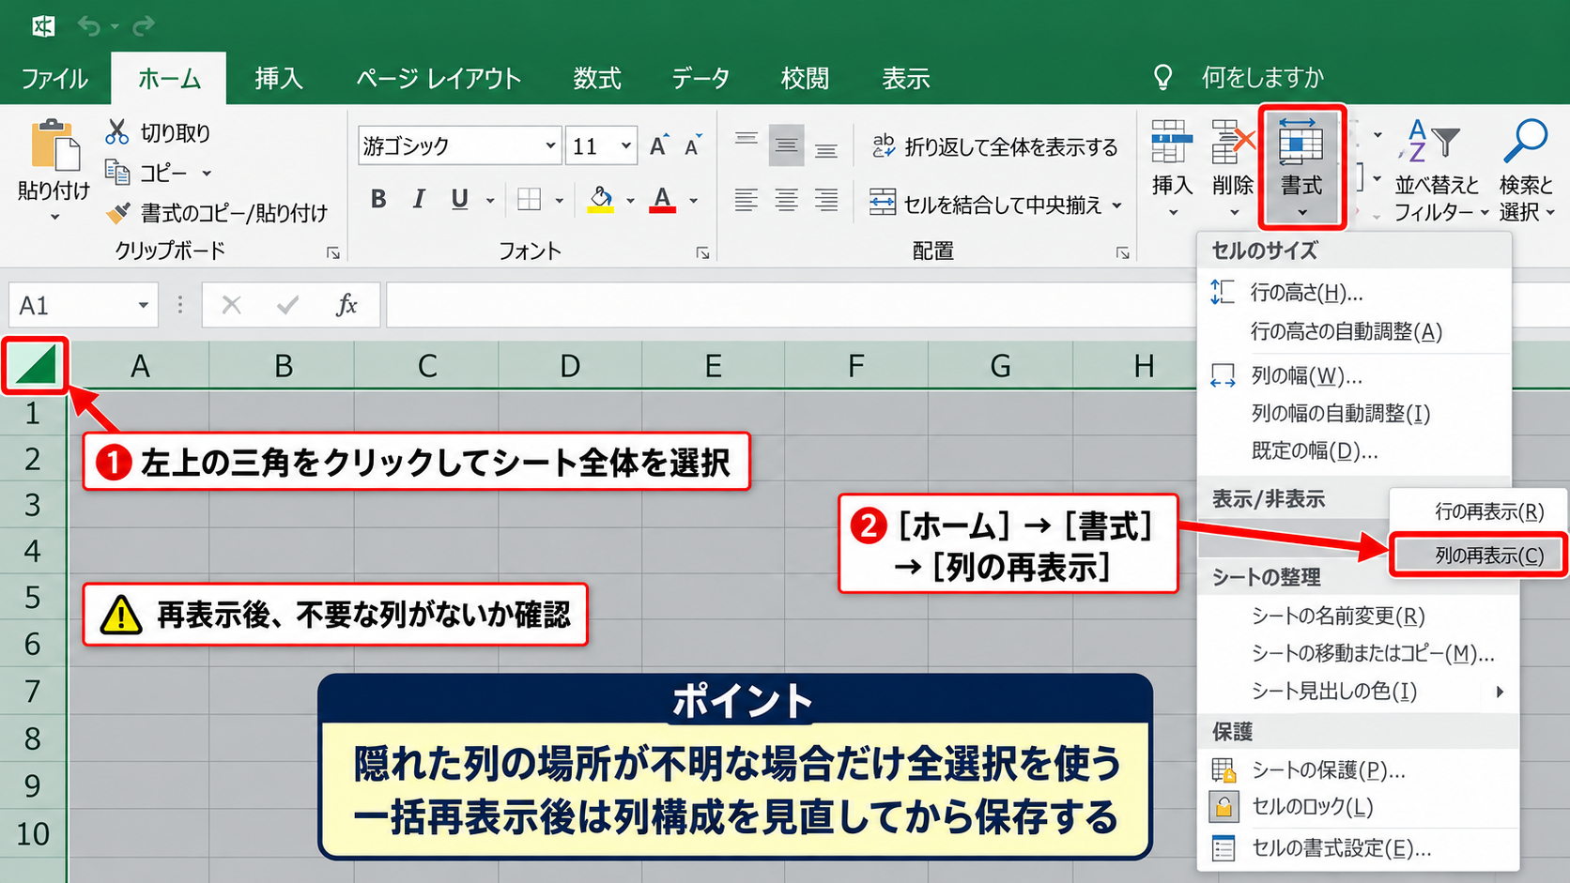Toggle Bold formatting
Viewport: 1570px width, 883px height.
tap(378, 199)
